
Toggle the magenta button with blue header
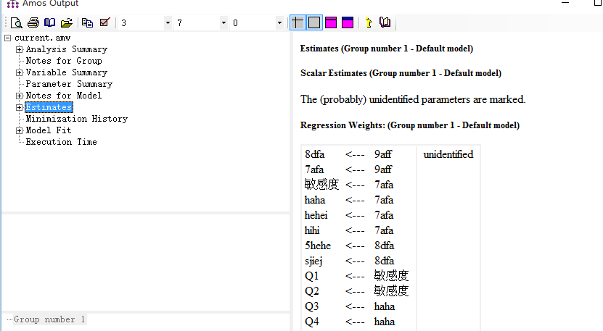[x=348, y=22]
